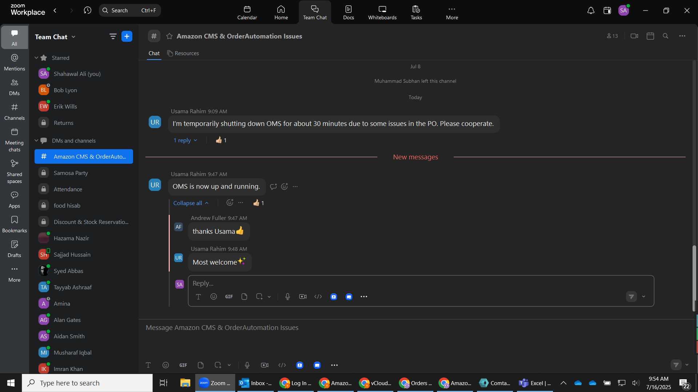Click the new chat plus button
This screenshot has width=698, height=392.
[127, 36]
